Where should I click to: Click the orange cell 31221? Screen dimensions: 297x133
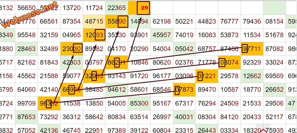click(207, 76)
